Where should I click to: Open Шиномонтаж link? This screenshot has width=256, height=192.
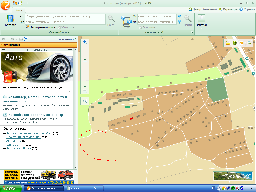[16, 145]
